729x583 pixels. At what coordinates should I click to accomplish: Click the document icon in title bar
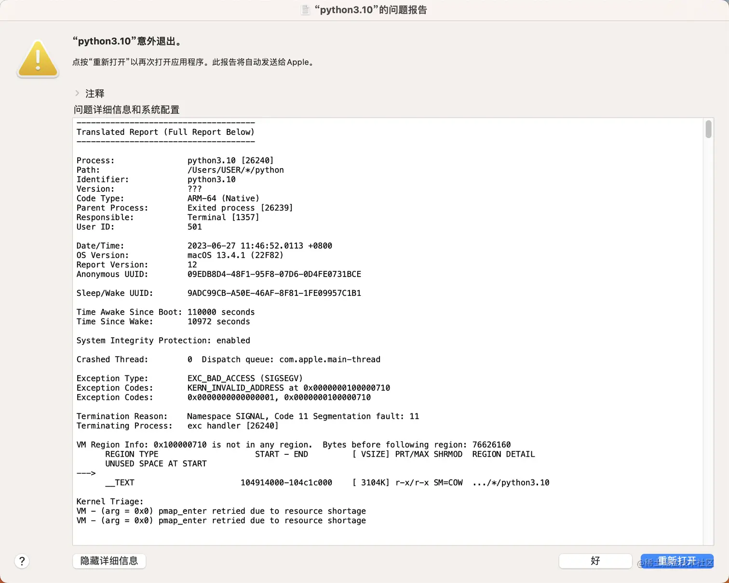pos(305,10)
